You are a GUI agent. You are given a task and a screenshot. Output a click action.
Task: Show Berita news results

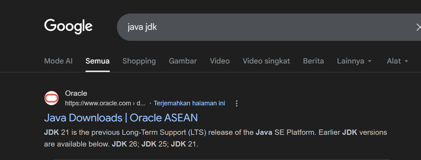click(x=313, y=61)
